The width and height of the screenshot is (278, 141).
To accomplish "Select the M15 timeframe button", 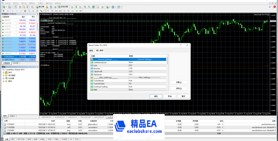I will click(56, 11).
